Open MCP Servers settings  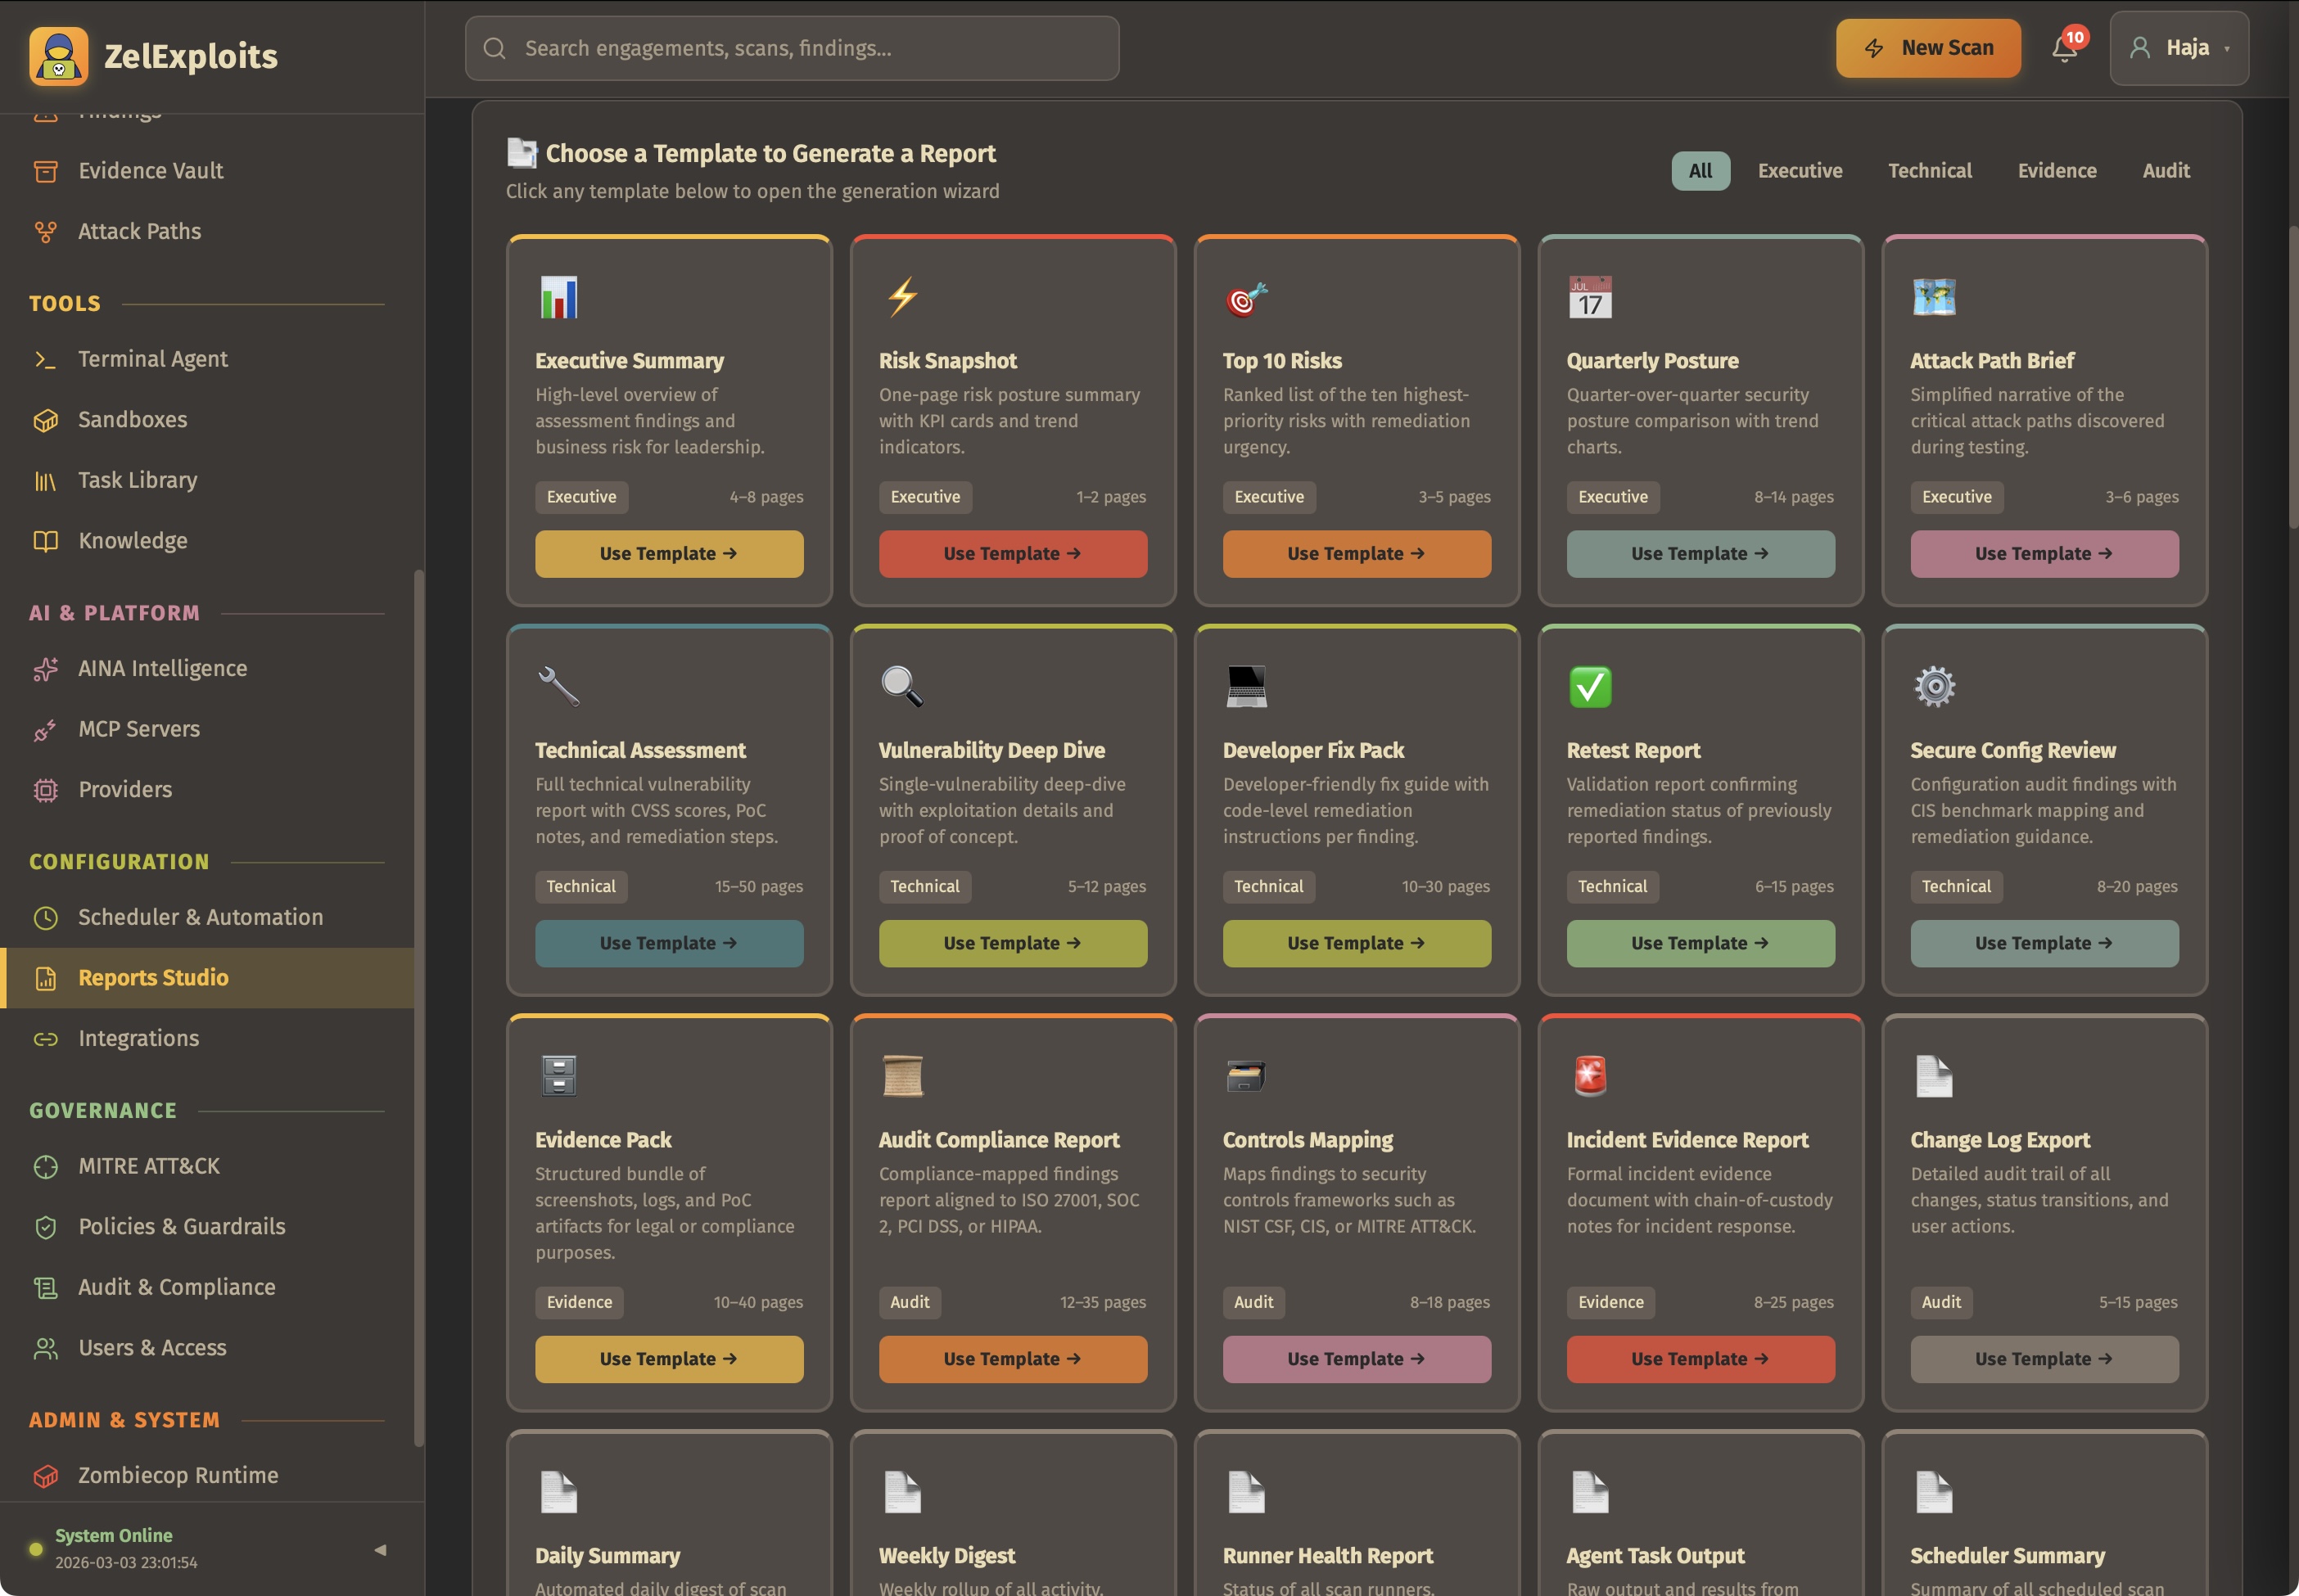pos(138,728)
